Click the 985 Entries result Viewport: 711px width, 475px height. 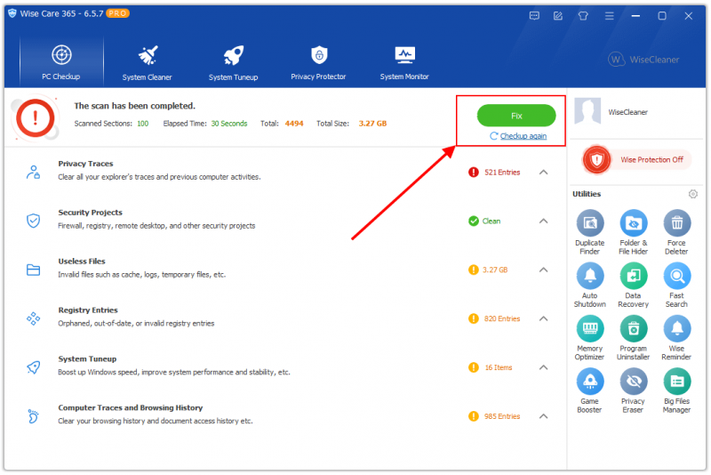point(502,416)
